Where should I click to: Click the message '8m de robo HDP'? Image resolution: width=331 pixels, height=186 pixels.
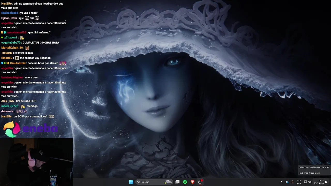[x=26, y=101]
